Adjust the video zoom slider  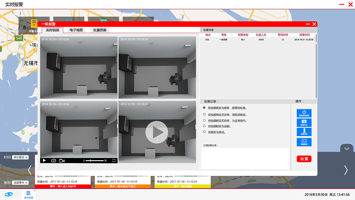tap(95, 161)
